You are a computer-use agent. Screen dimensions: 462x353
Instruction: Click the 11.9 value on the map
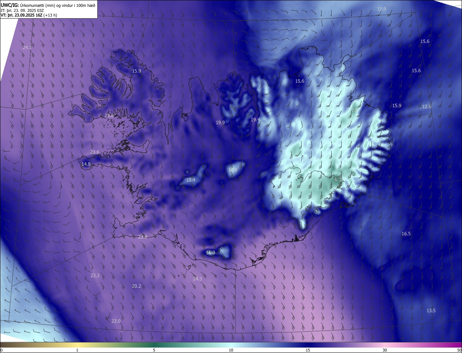click(x=382, y=9)
